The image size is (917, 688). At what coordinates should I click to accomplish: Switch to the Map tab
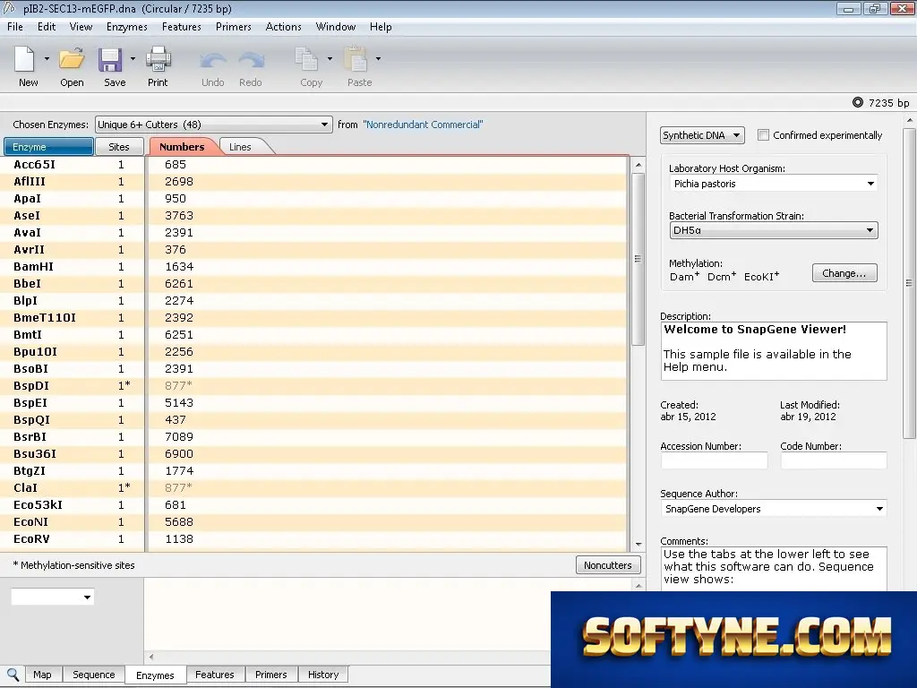coord(42,675)
